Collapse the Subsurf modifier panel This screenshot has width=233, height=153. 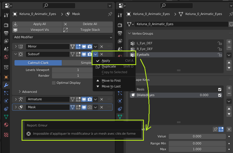16,54
